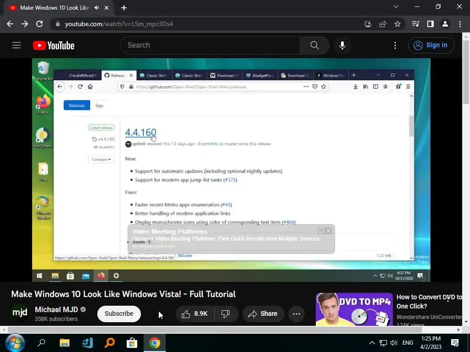Switch to the Make Windows 10 Look Like tab
The width and height of the screenshot is (470, 352).
pyautogui.click(x=54, y=8)
